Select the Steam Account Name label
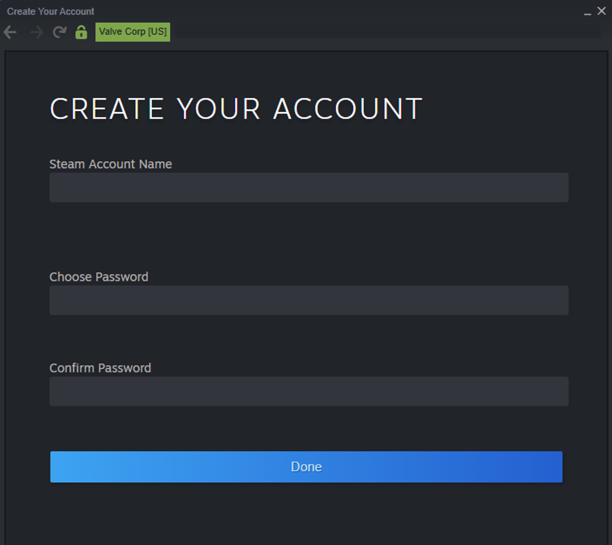The image size is (612, 545). (111, 164)
